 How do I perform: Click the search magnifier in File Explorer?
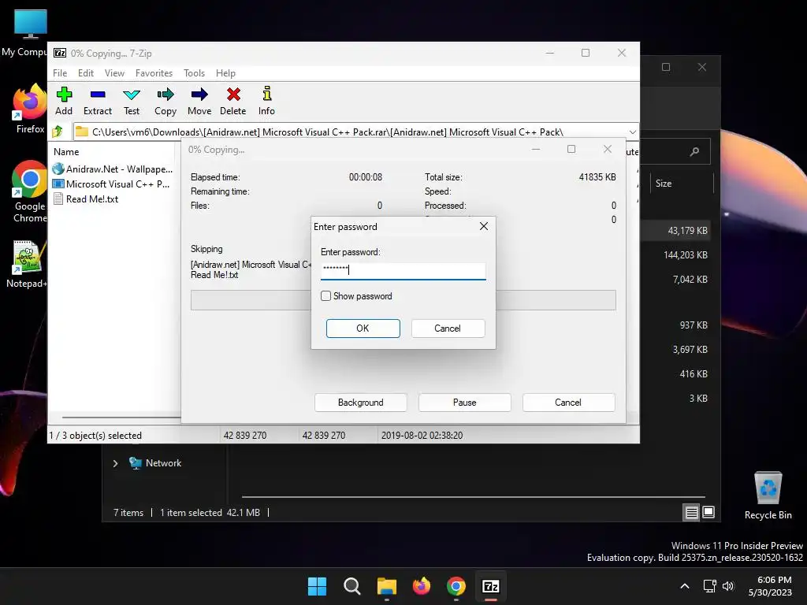[694, 152]
